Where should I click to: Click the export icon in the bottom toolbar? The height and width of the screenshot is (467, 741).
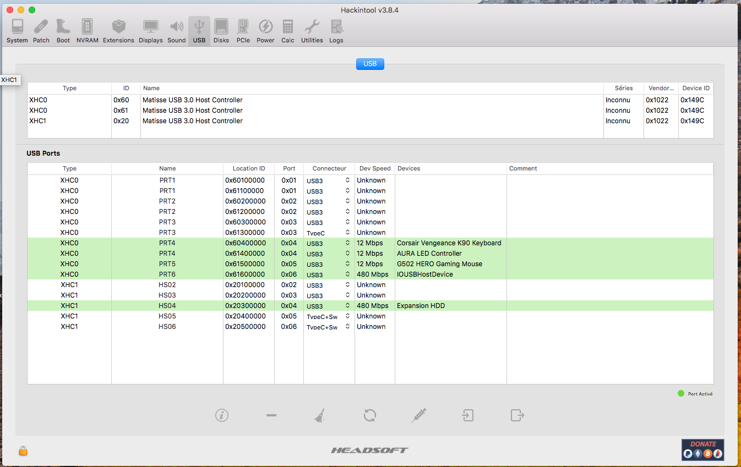517,415
